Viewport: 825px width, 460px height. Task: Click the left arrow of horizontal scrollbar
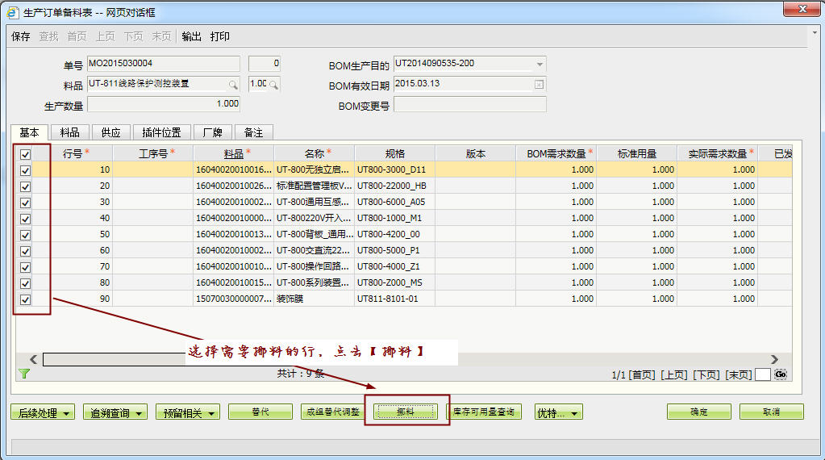(x=33, y=359)
